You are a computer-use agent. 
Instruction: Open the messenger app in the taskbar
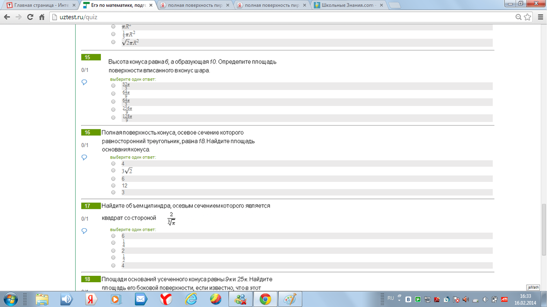[x=240, y=300]
